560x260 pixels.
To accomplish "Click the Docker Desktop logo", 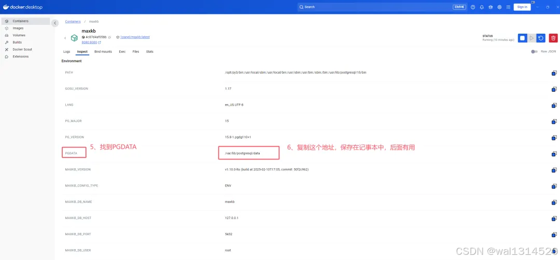I will click(23, 7).
